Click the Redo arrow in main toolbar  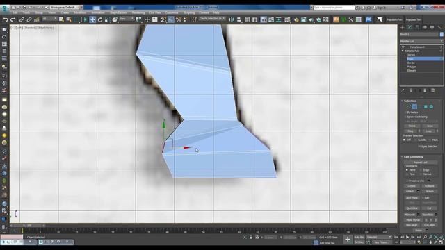click(13, 19)
